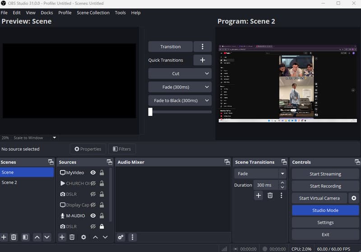
Task: Show the CHURCH media source
Action: [93, 183]
